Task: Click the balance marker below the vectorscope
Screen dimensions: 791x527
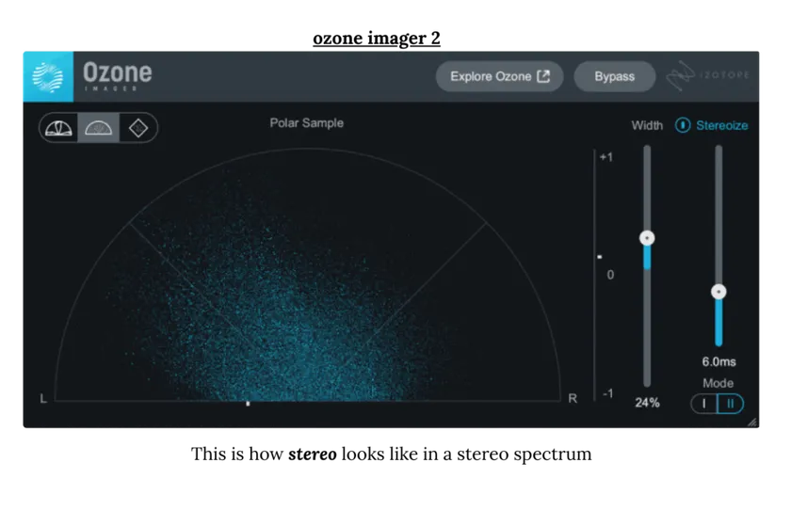Action: (x=248, y=404)
